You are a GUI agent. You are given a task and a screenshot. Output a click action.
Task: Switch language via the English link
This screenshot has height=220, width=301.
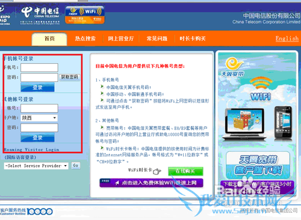[x=287, y=39]
